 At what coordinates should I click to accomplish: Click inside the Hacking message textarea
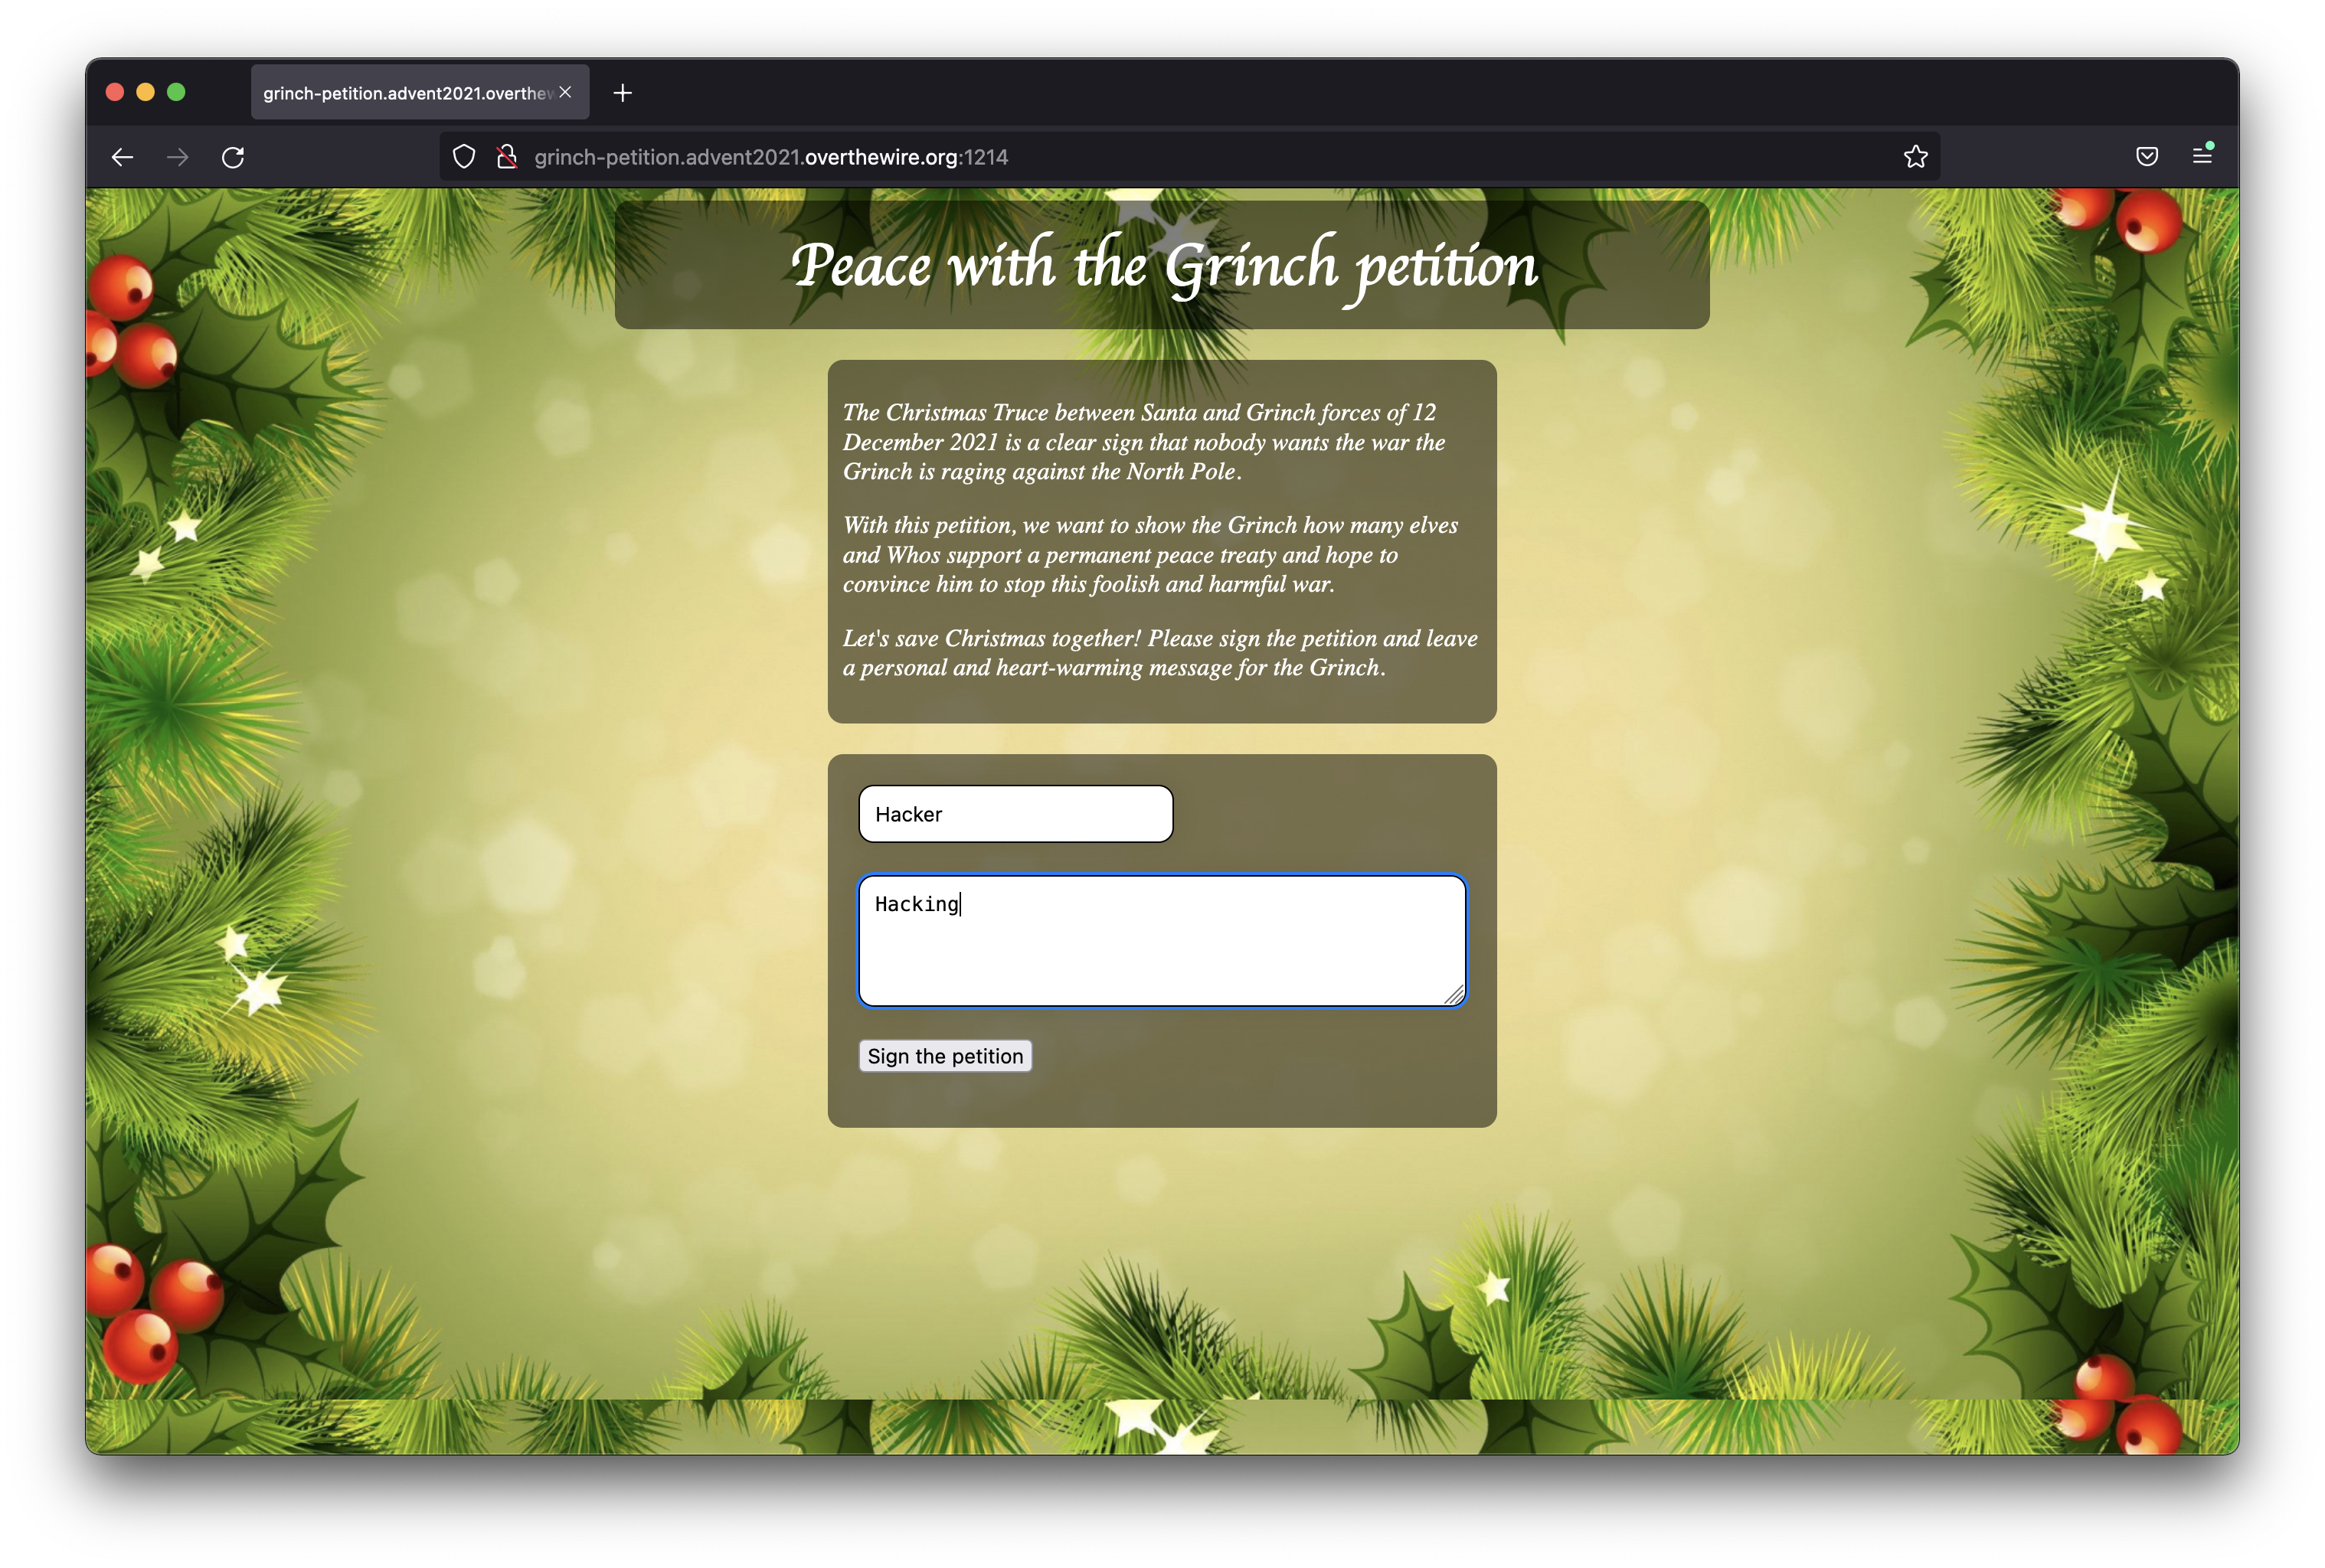(1162, 940)
